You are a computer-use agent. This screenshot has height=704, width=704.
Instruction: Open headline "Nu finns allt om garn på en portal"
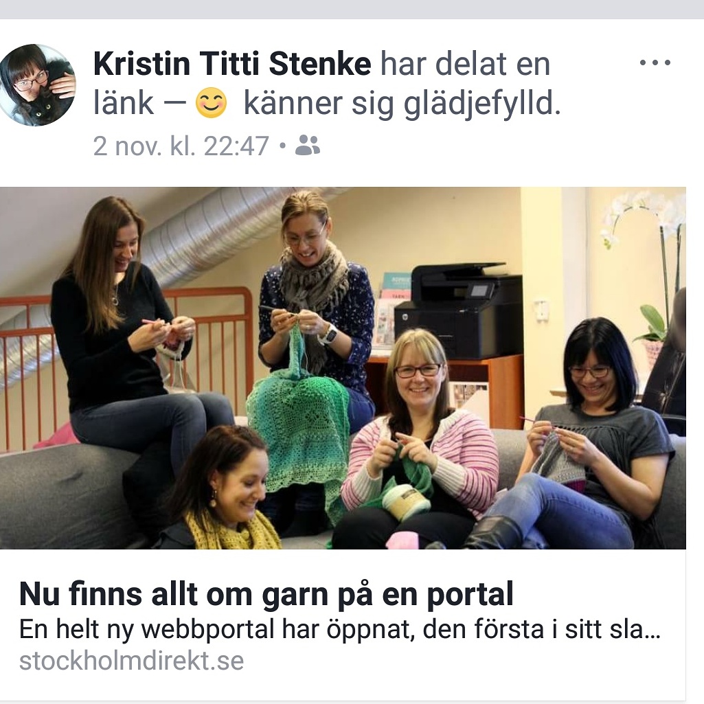click(266, 594)
